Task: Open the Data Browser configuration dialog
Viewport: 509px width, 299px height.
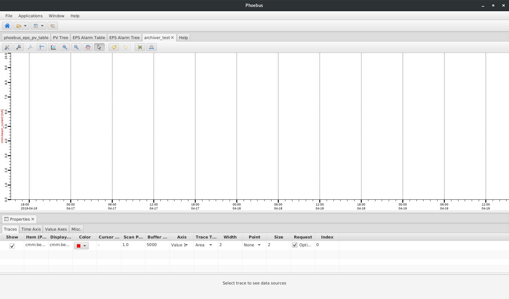Action: [x=7, y=47]
